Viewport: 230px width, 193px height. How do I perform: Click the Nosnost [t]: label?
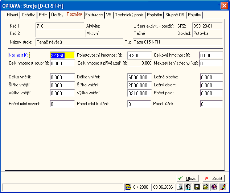point(19,55)
